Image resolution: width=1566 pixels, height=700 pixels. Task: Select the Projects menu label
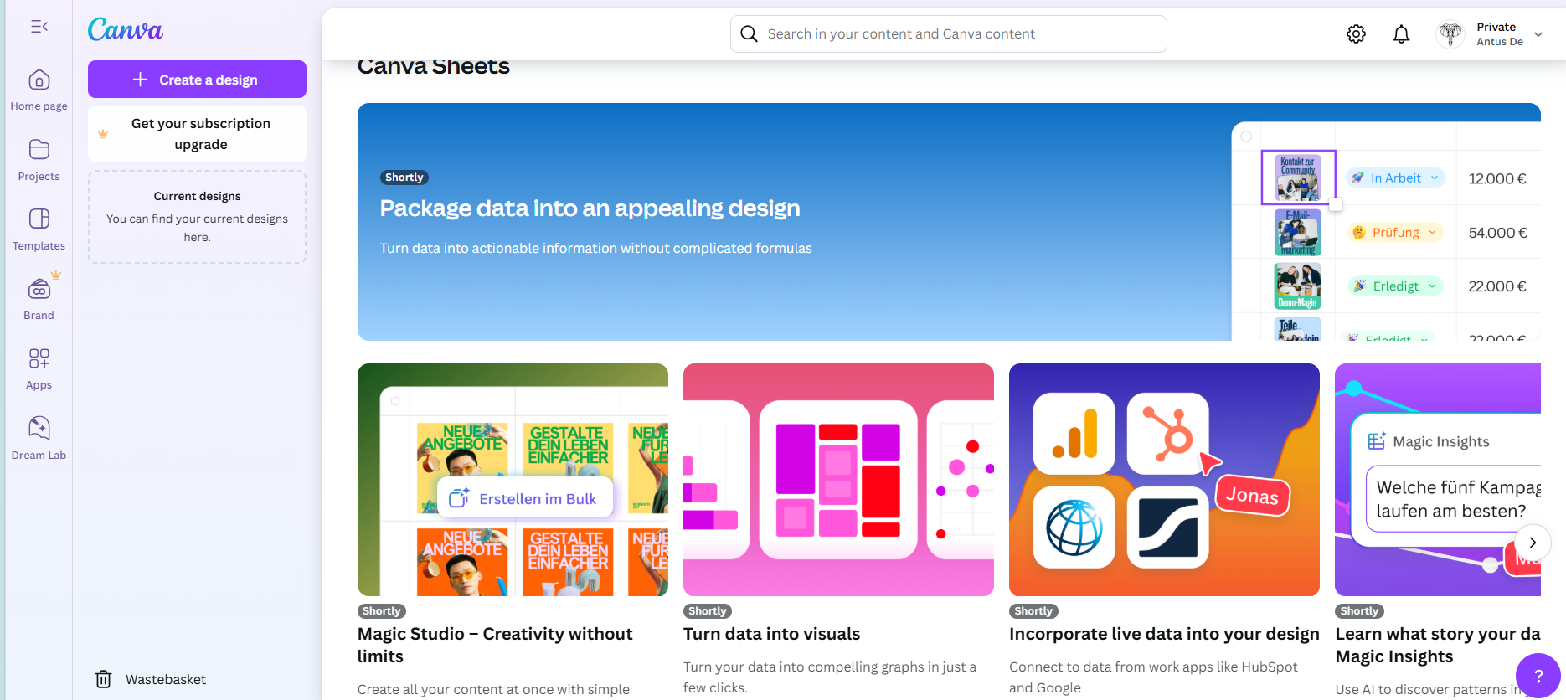39,177
